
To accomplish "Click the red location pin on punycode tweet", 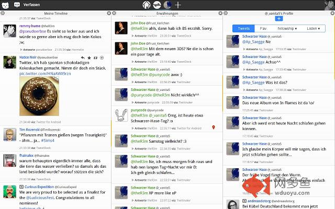I will pyautogui.click(x=214, y=127).
